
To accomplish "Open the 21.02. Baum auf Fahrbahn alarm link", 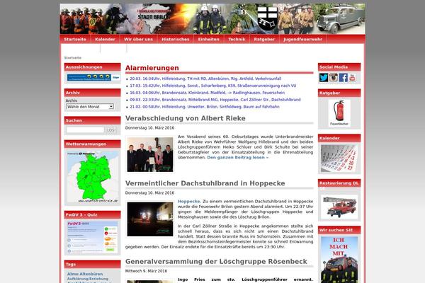I will point(205,107).
